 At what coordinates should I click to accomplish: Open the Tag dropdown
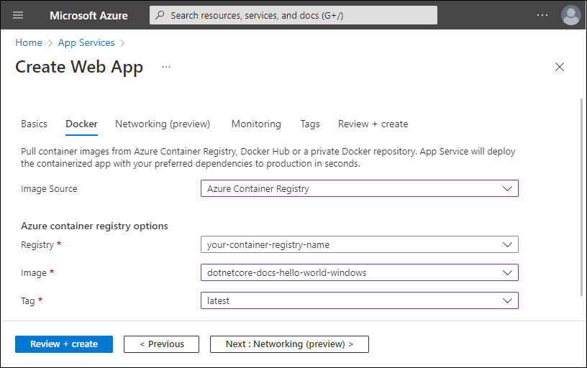pos(359,300)
